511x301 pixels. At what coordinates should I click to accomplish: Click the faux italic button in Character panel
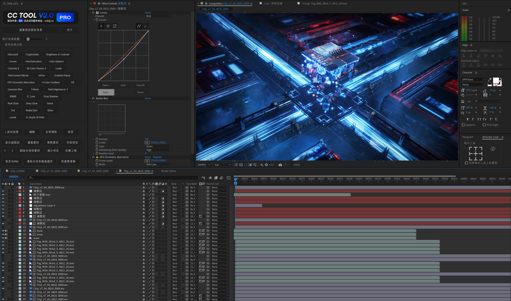(x=472, y=119)
